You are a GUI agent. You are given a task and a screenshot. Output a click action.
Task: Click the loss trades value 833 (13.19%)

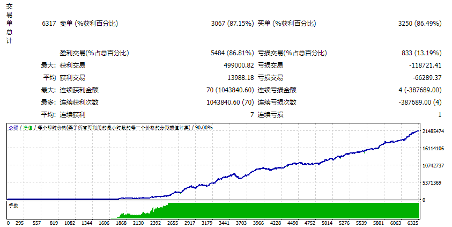pyautogui.click(x=421, y=53)
